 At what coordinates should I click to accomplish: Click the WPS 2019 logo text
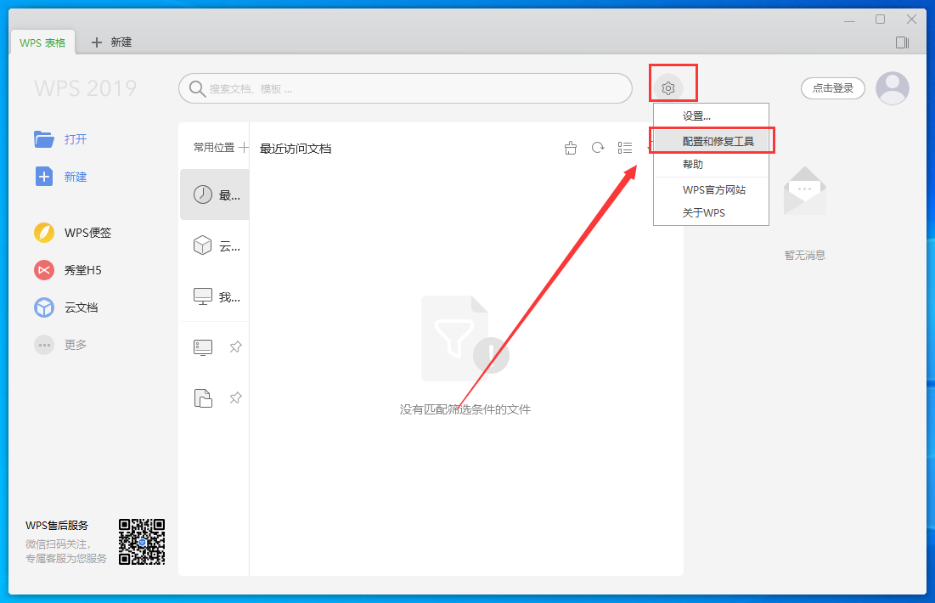pyautogui.click(x=85, y=88)
